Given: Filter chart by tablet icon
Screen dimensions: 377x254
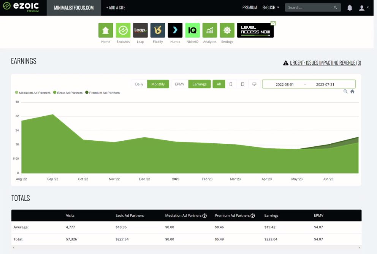Looking at the screenshot, I should (242, 84).
